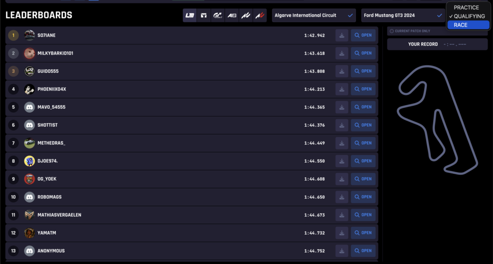Select the white Assetto Corsa game icon

tap(246, 15)
